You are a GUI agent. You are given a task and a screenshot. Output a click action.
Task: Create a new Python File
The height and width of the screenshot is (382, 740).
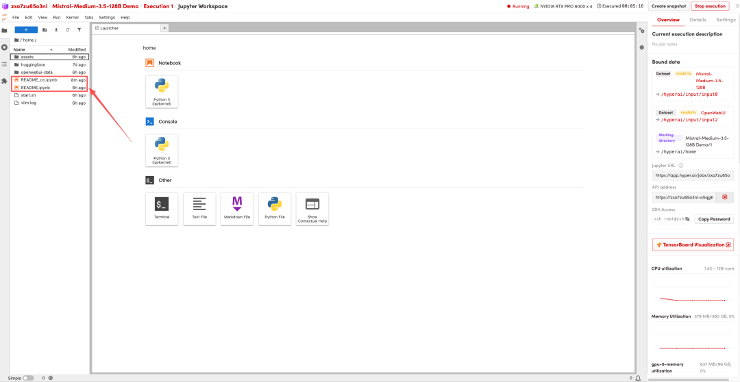(x=275, y=208)
